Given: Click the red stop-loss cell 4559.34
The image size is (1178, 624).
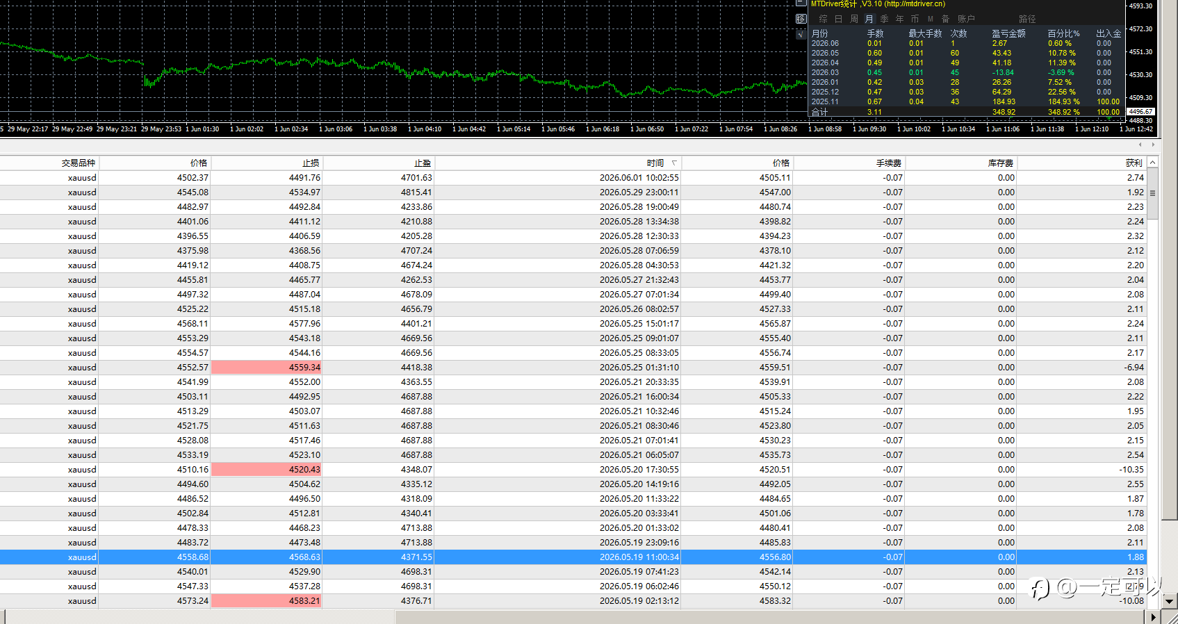Looking at the screenshot, I should point(267,368).
